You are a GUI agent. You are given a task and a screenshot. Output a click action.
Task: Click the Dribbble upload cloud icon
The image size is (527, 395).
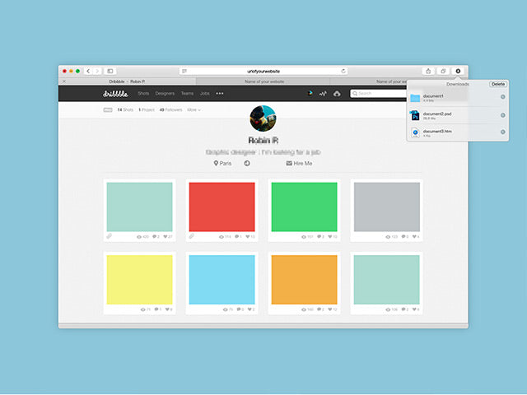pyautogui.click(x=337, y=94)
